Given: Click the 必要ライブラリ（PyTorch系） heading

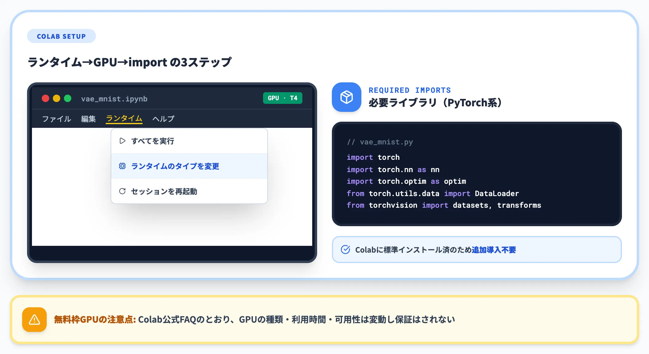Looking at the screenshot, I should [x=435, y=103].
